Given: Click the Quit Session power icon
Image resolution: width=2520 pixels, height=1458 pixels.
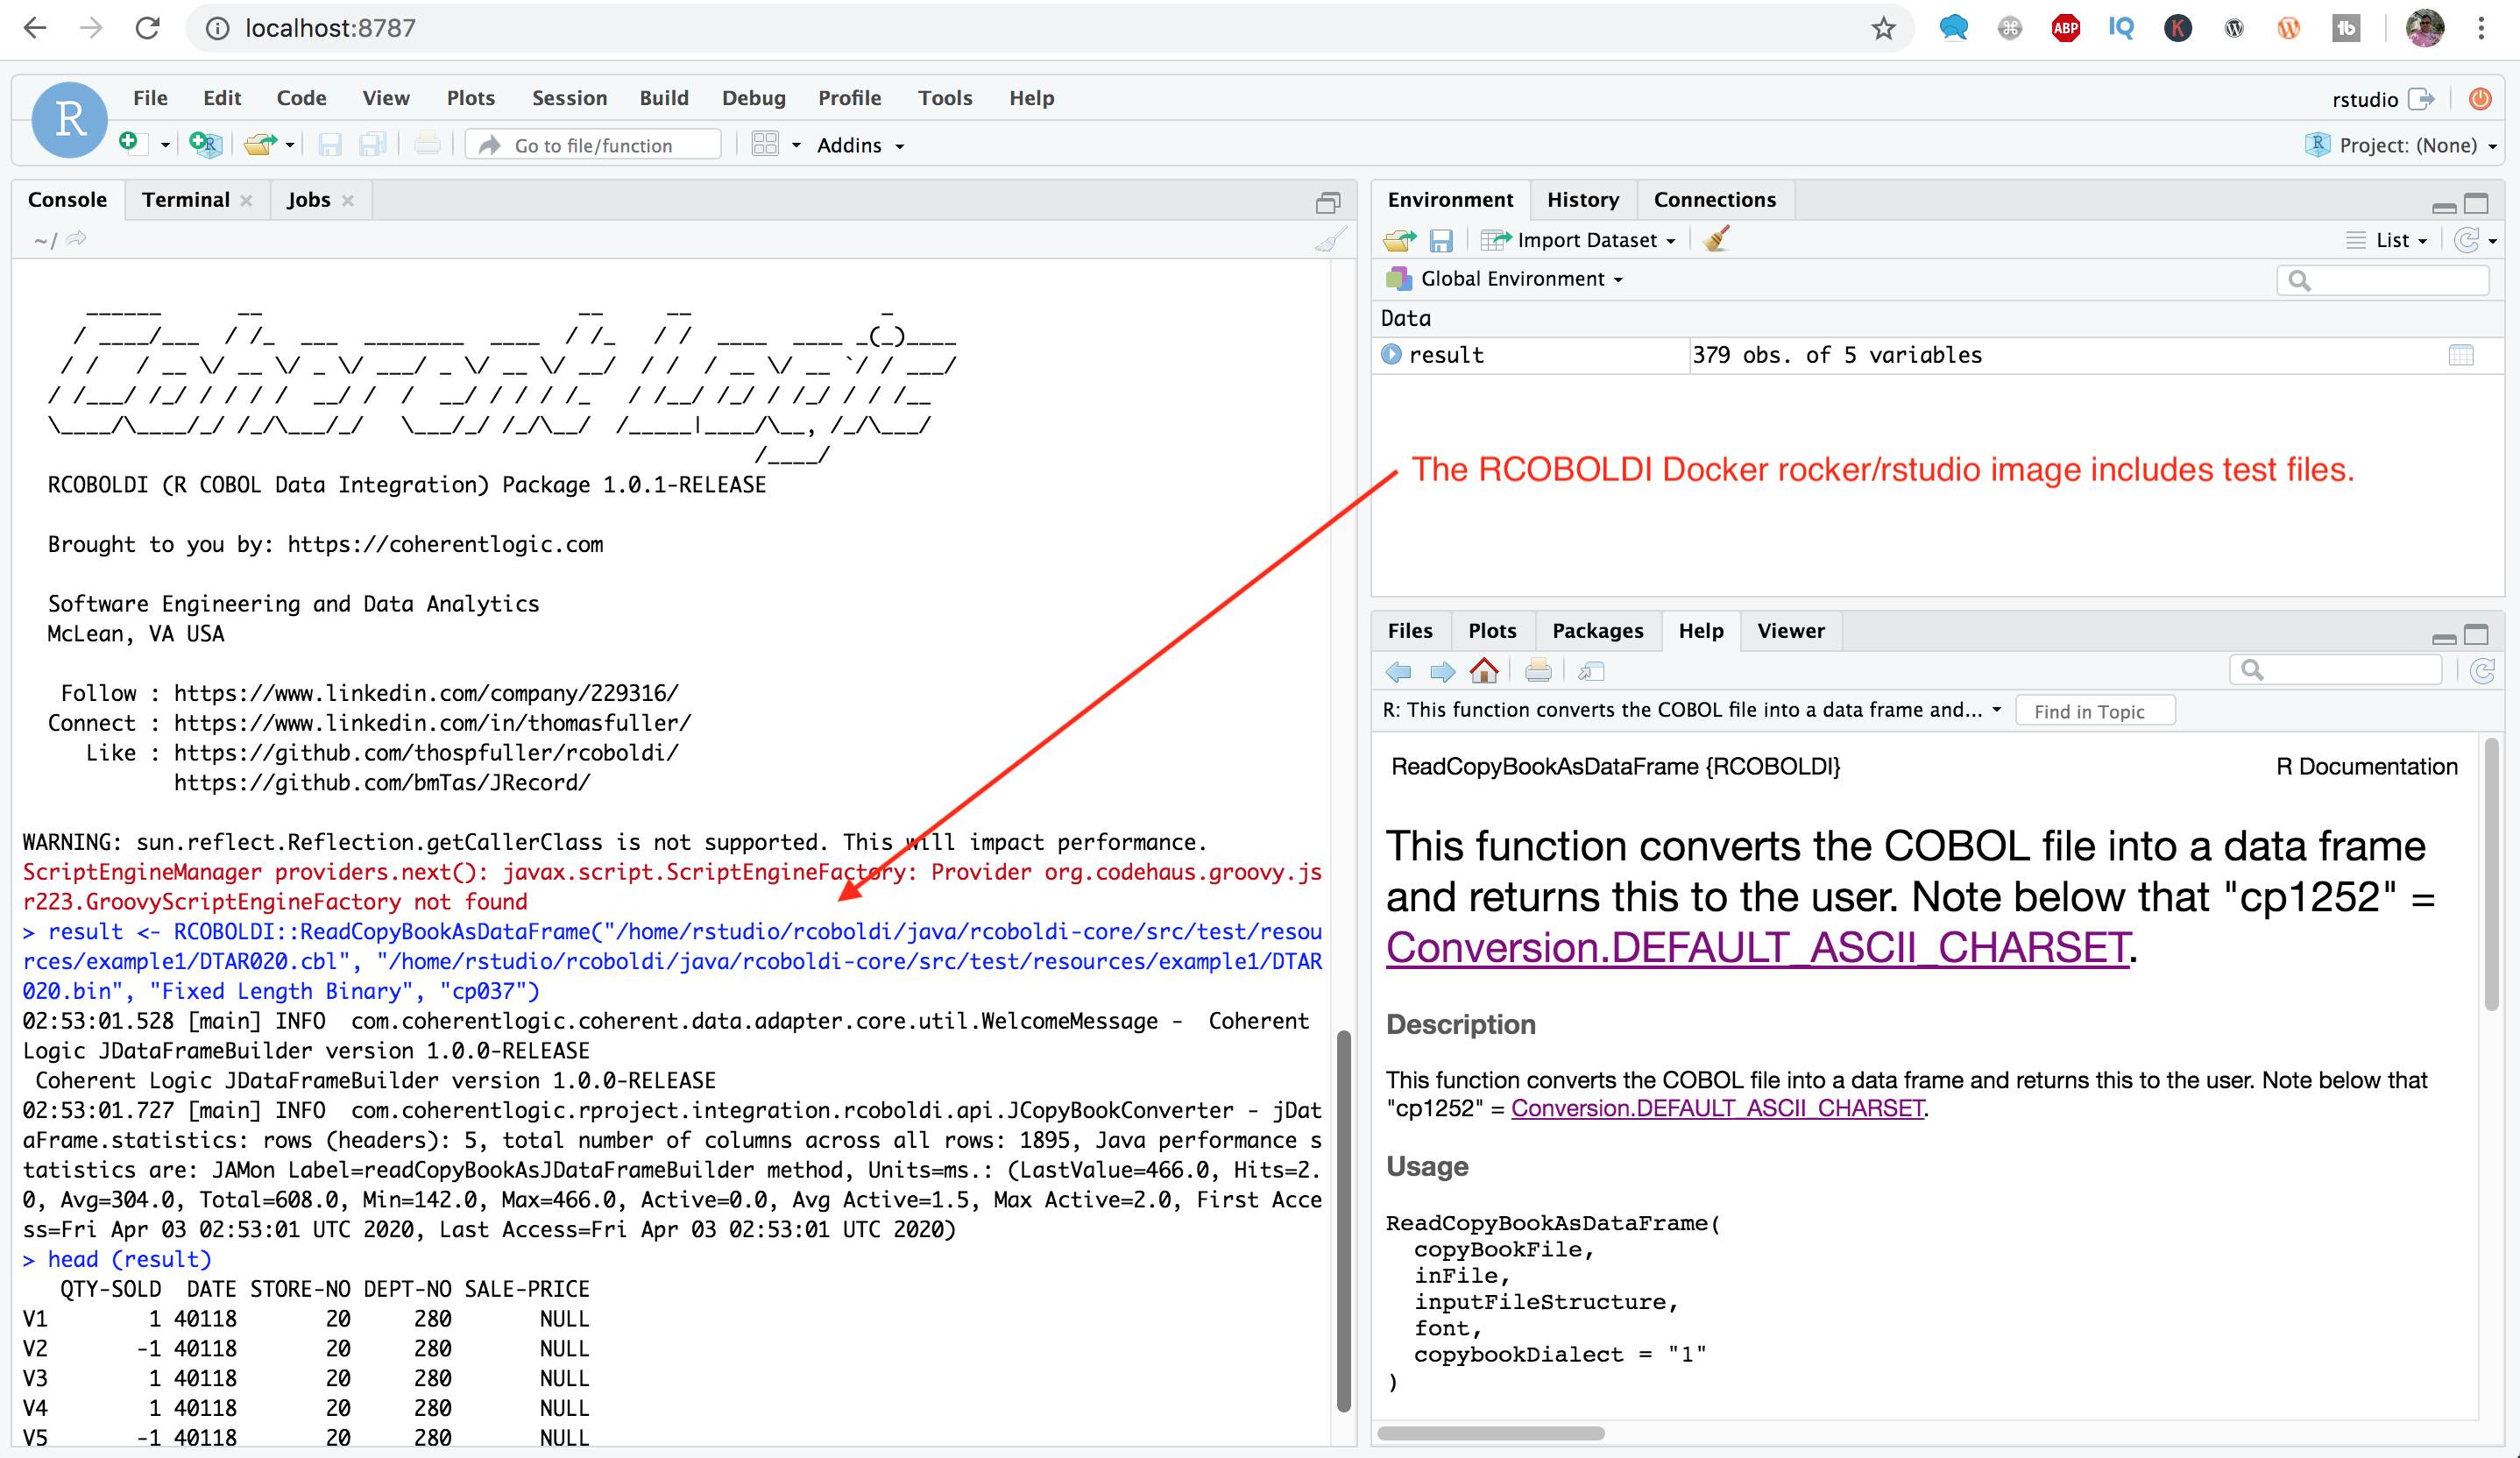Looking at the screenshot, I should click(x=2480, y=98).
